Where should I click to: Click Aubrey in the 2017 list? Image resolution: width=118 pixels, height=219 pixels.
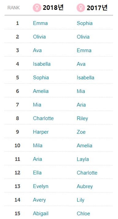85,187
